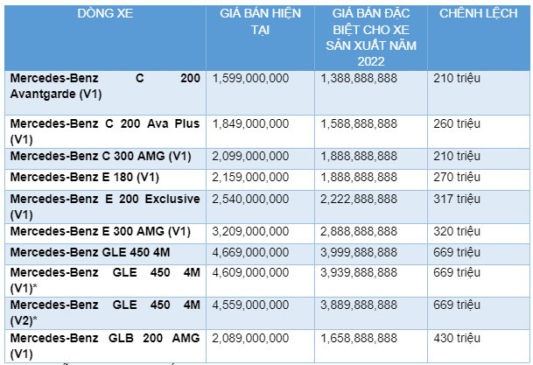Click the Mercedes-Benz E 300 AMG cell
Screen dimensions: 533x365
100,232
